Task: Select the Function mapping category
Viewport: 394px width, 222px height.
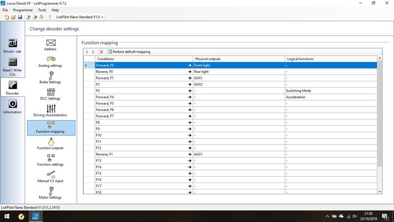Action: 51,128
